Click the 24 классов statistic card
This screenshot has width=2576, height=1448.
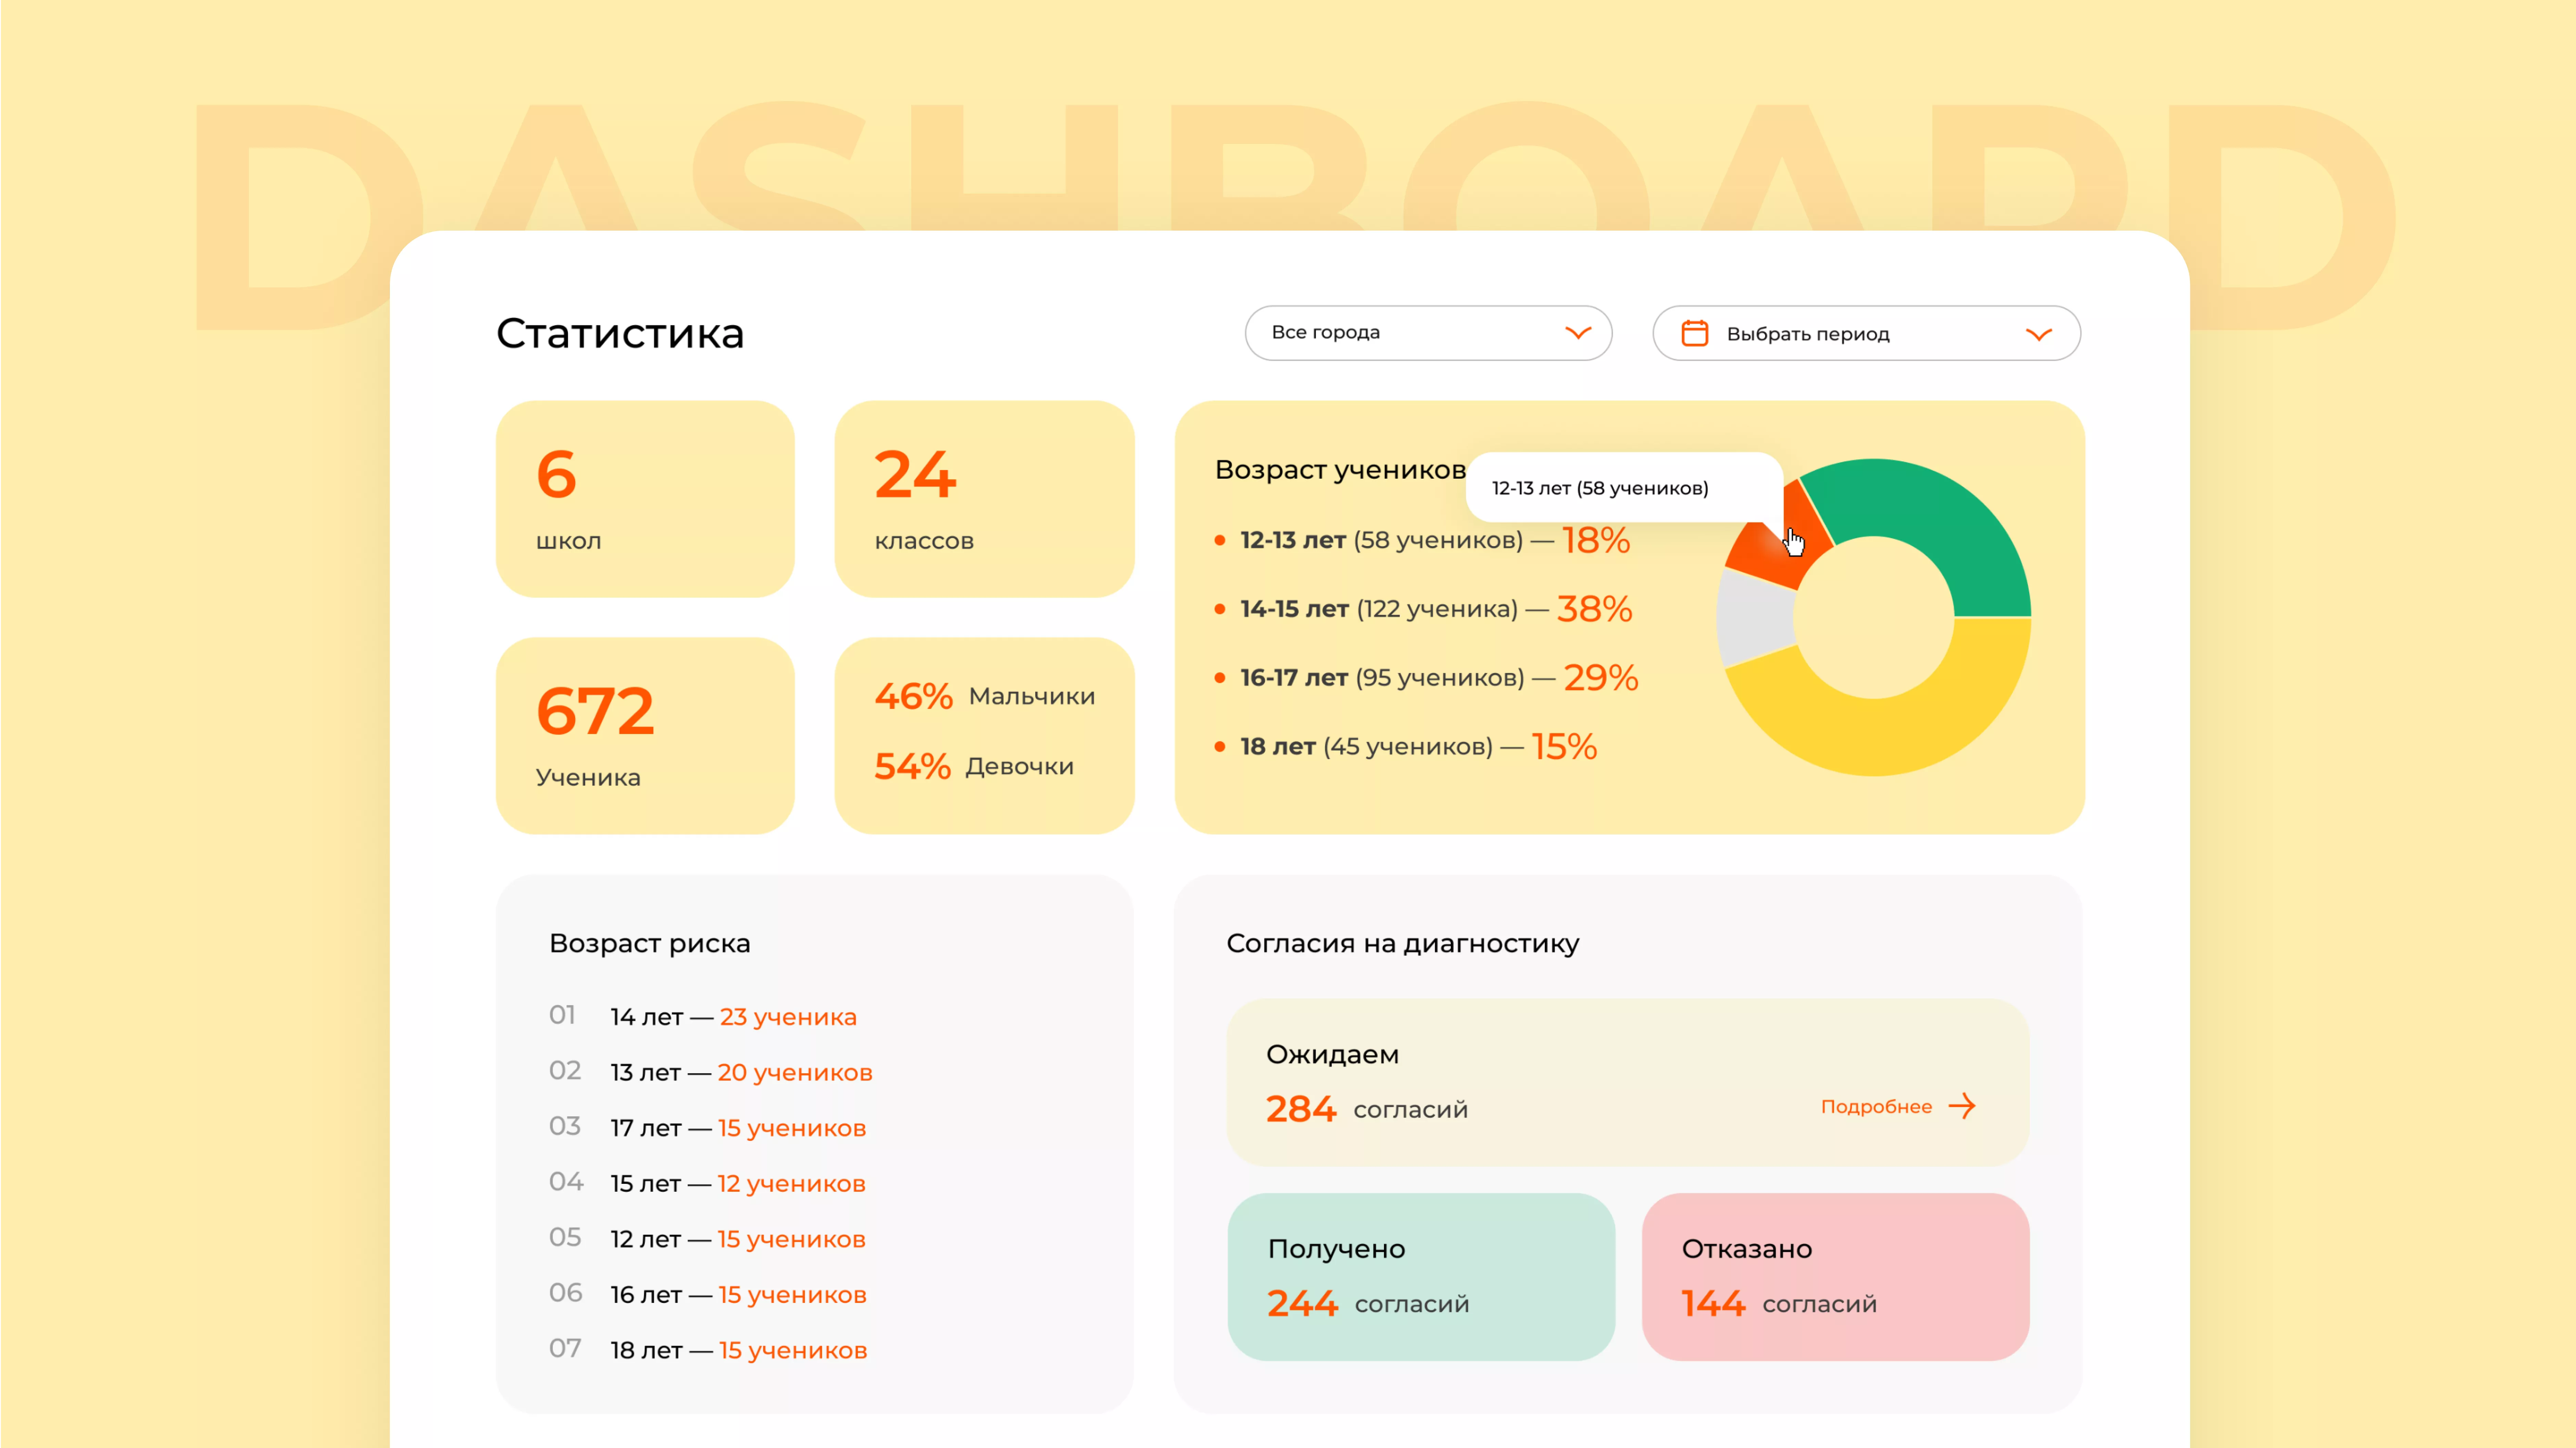coord(984,499)
